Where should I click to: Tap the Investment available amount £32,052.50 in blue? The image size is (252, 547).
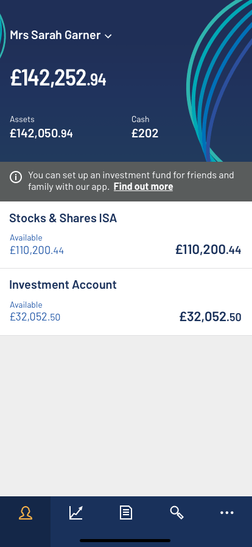coord(35,317)
